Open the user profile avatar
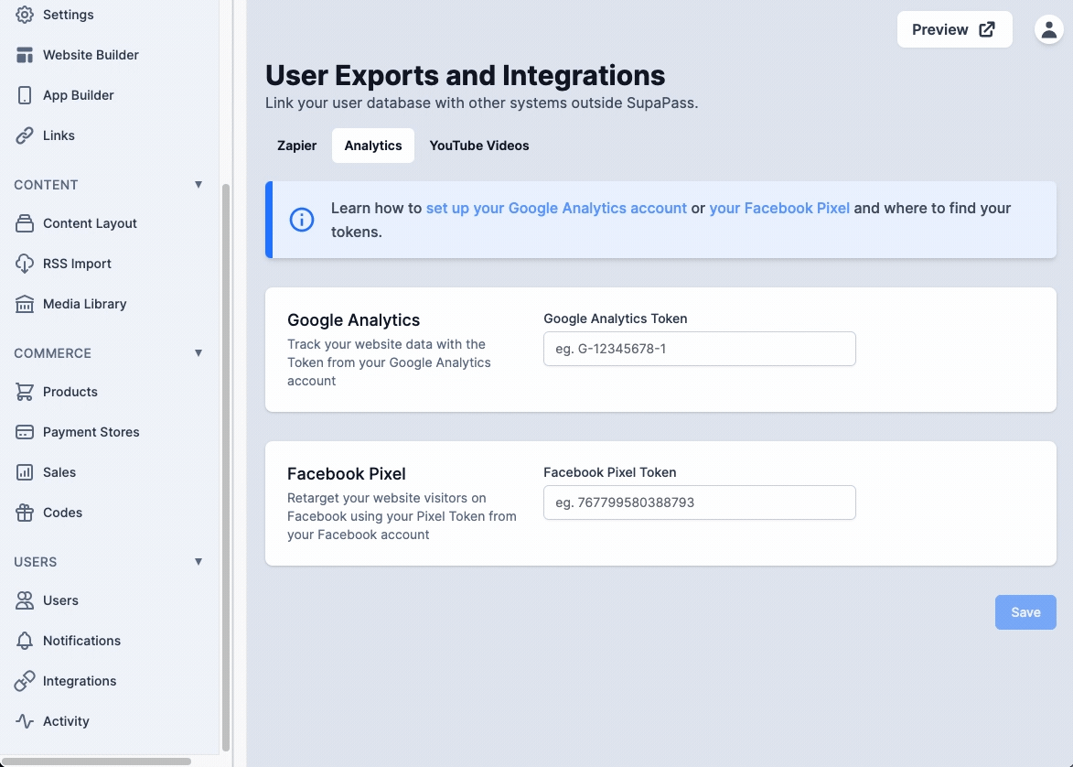Screen dimensions: 1073x767 point(1048,29)
